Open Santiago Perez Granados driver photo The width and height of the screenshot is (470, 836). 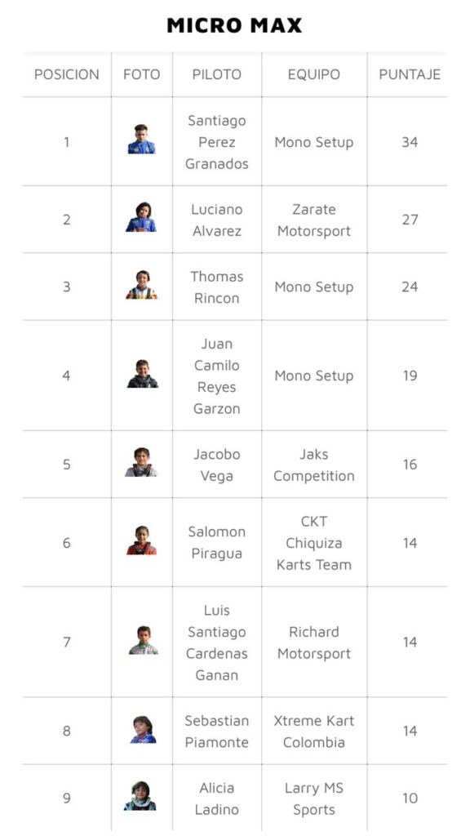(141, 139)
